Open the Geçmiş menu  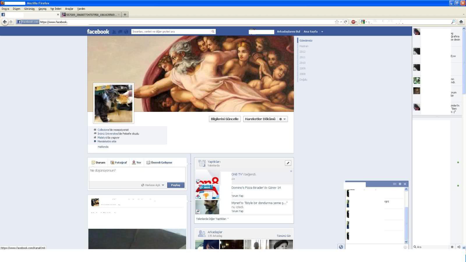click(42, 9)
